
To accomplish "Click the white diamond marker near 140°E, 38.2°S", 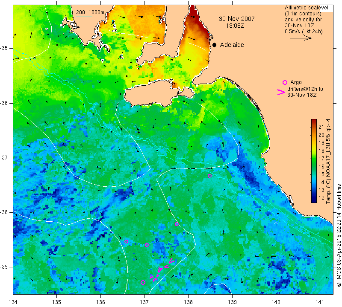I will click(276, 223).
